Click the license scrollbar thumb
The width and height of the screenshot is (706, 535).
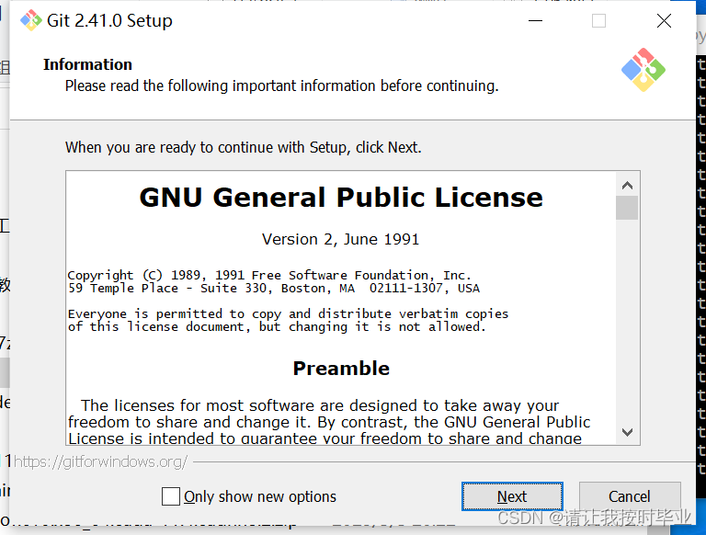pos(627,208)
